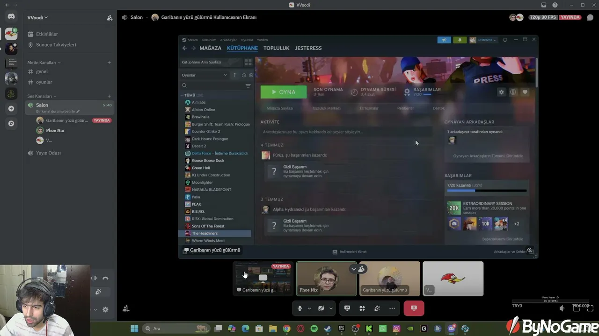Image resolution: width=599 pixels, height=336 pixels.
Task: Open the Jesteress account dropdown in Steam
Action: 483,40
